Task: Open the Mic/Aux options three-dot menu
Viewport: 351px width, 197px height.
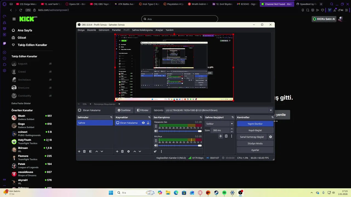Action: (x=156, y=141)
